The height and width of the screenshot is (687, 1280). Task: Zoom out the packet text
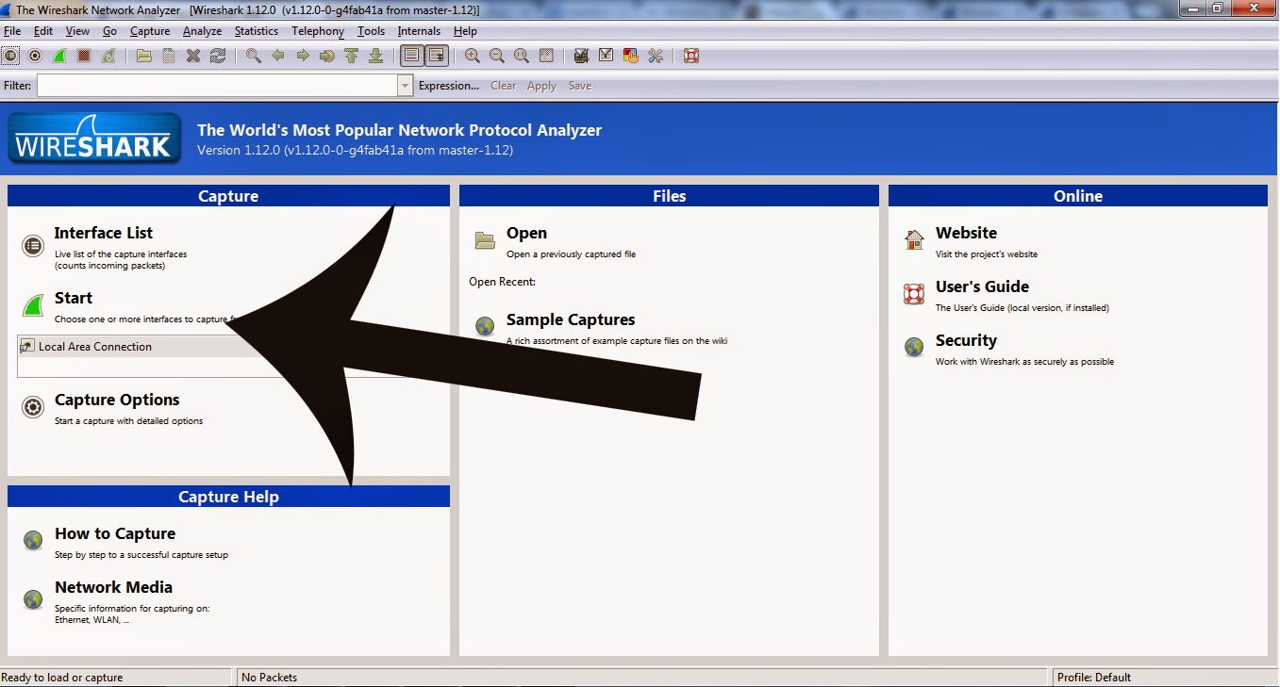[497, 56]
